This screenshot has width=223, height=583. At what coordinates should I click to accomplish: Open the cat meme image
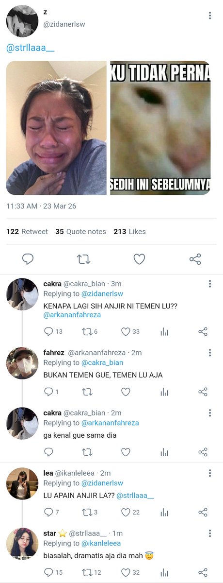click(160, 128)
